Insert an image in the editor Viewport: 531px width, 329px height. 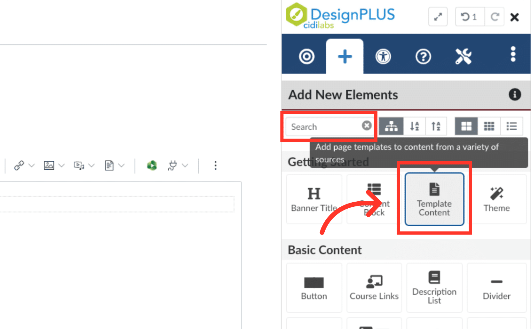point(50,165)
